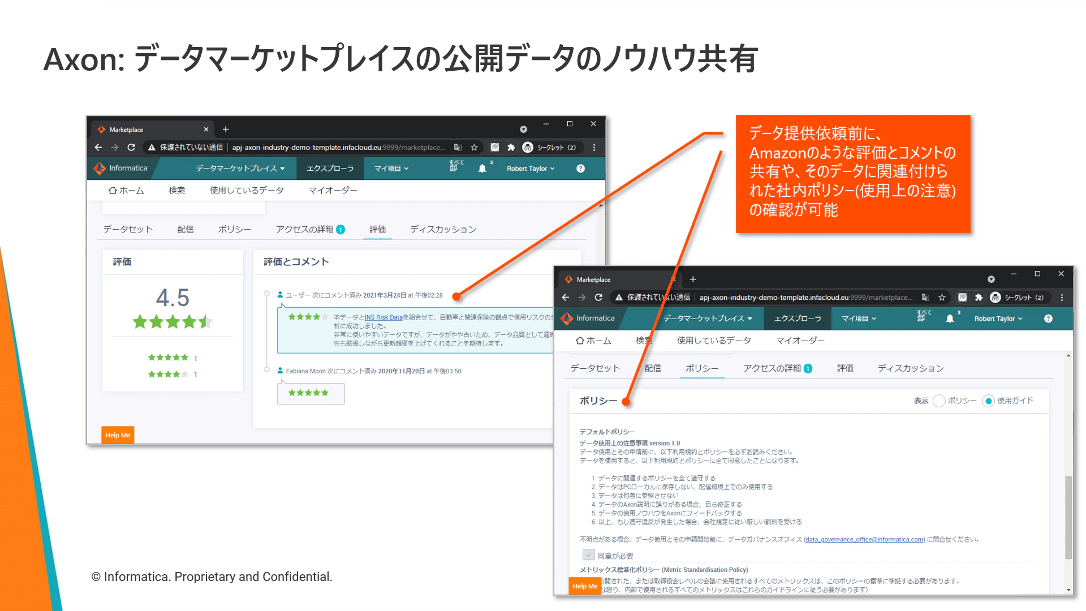Reload page in rear Marketplace browser window
The height and width of the screenshot is (611, 1086).
(x=131, y=147)
